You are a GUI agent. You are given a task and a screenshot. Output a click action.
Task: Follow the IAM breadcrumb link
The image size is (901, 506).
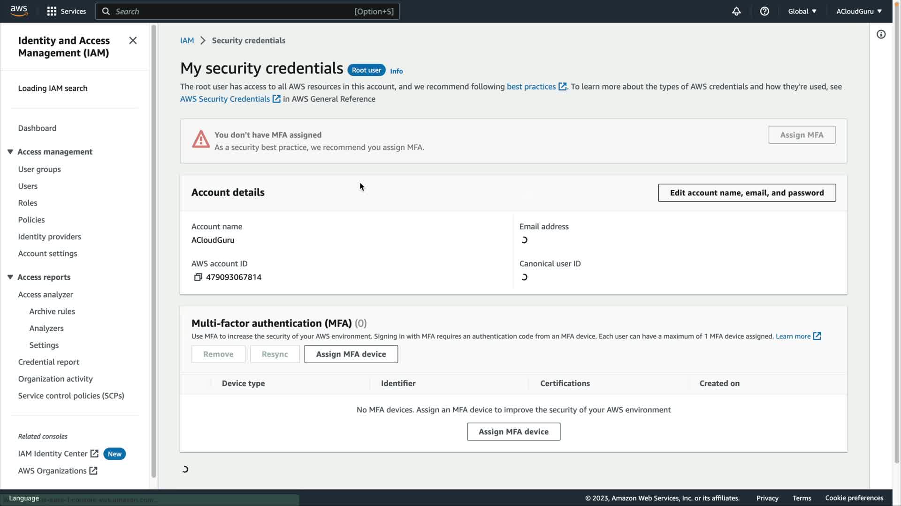187,41
